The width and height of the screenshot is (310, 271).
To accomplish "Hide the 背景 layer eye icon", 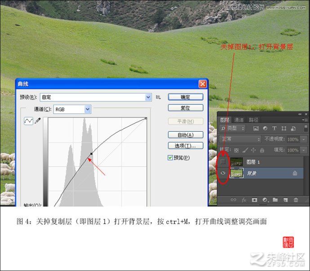I will point(223,173).
